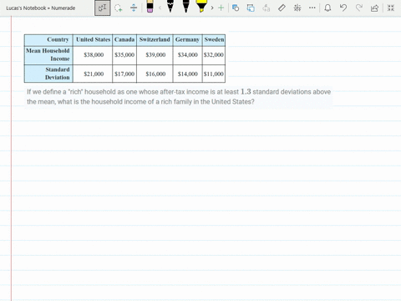
Task: Click the $21,000 cell
Action: click(x=93, y=74)
